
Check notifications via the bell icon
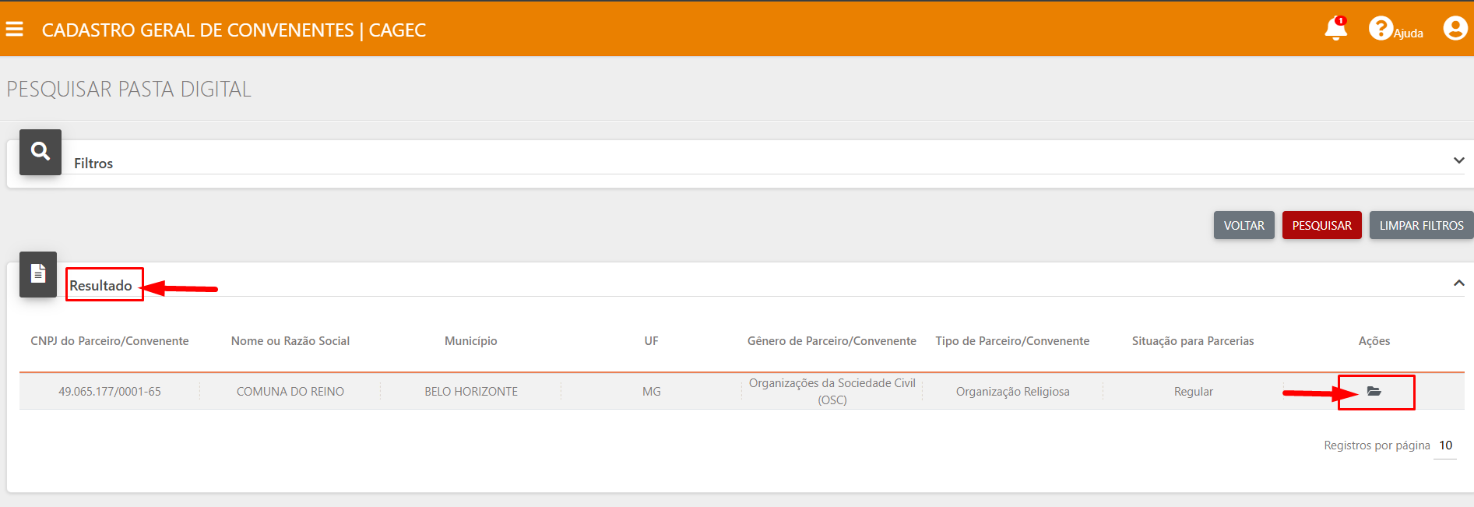click(x=1335, y=29)
